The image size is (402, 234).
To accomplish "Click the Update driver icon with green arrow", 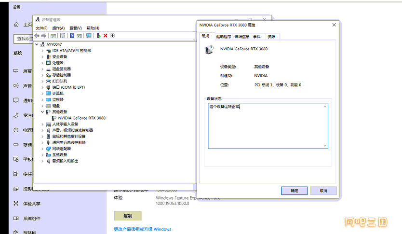I will 98,36.
